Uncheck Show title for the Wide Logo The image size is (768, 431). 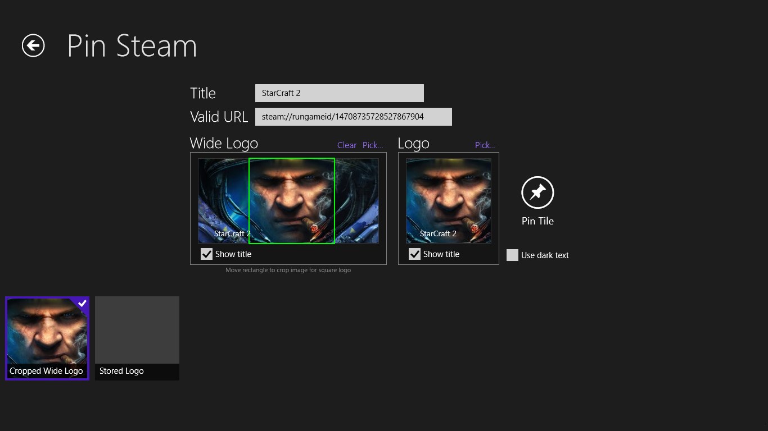pyautogui.click(x=206, y=254)
